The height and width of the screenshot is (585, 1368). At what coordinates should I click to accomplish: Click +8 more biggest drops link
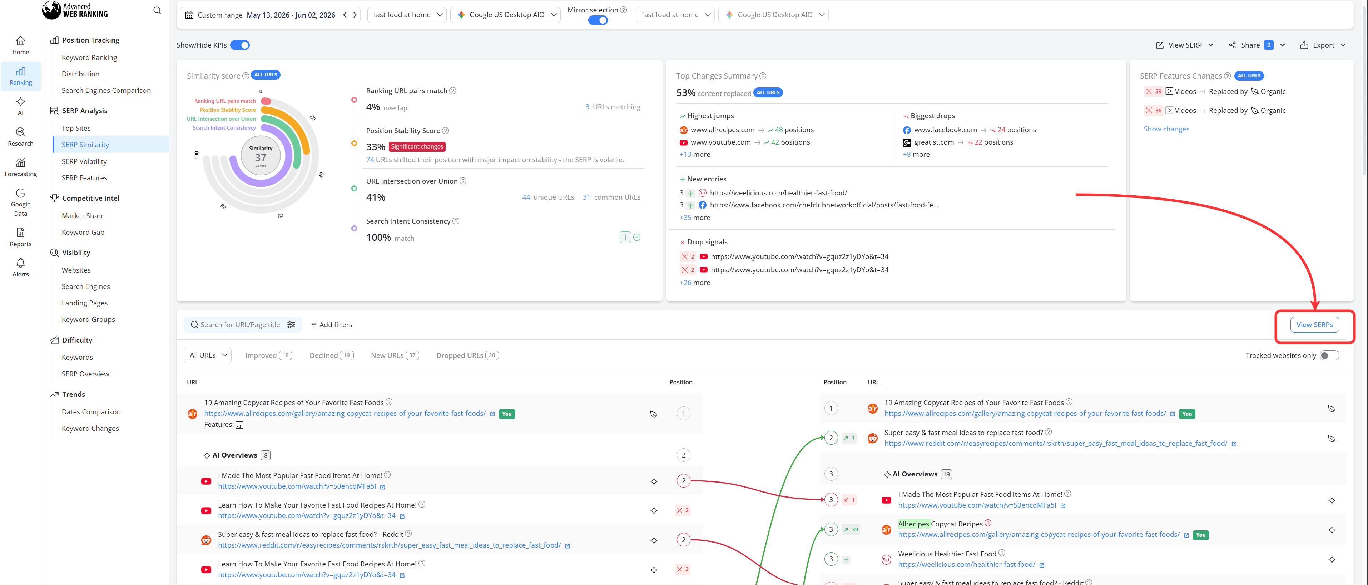(916, 155)
